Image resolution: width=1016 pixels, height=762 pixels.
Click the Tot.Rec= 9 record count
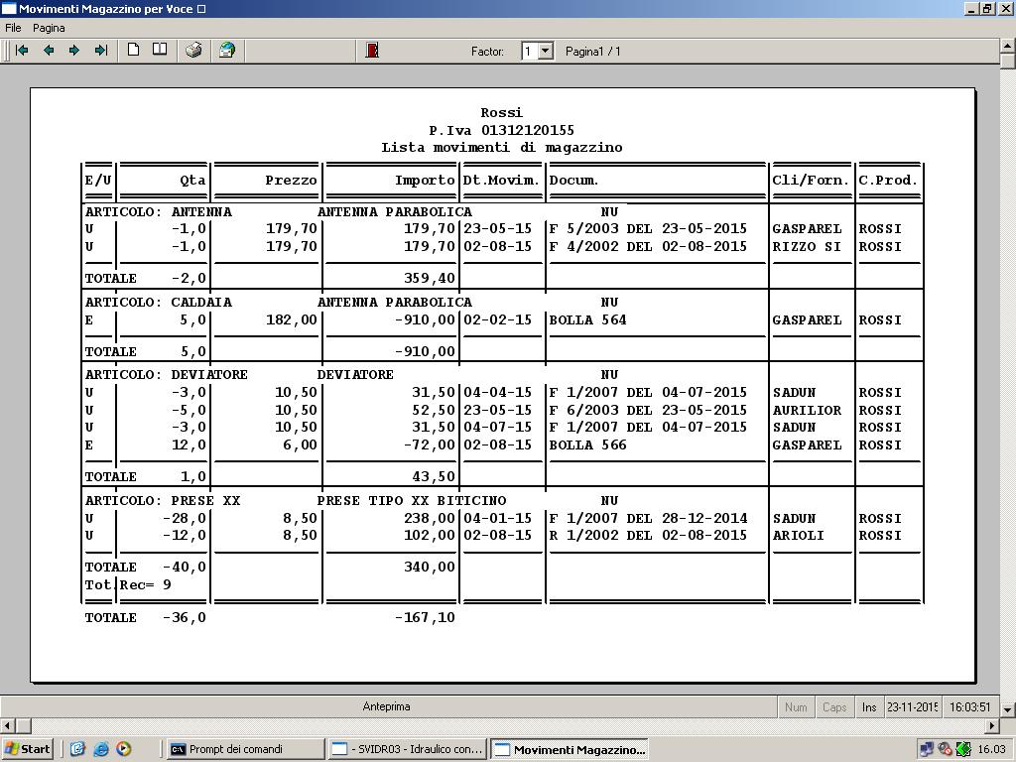click(x=128, y=585)
